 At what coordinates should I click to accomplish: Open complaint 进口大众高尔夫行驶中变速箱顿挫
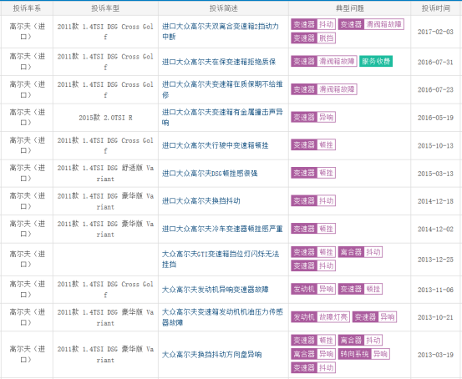(215, 145)
